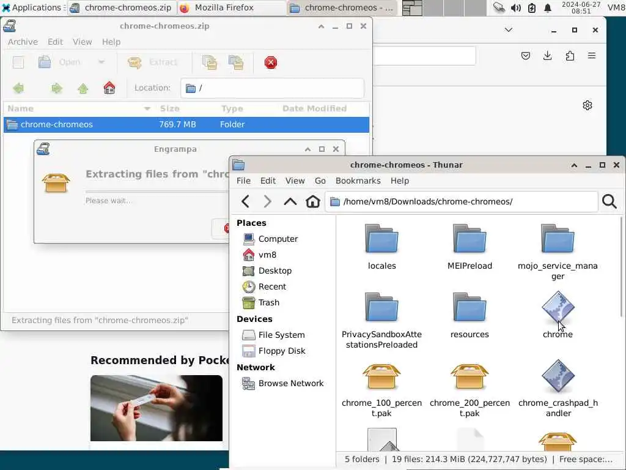Screen dimensions: 626x470
Task: Click Engrampa green forward arrow
Action: tap(57, 88)
